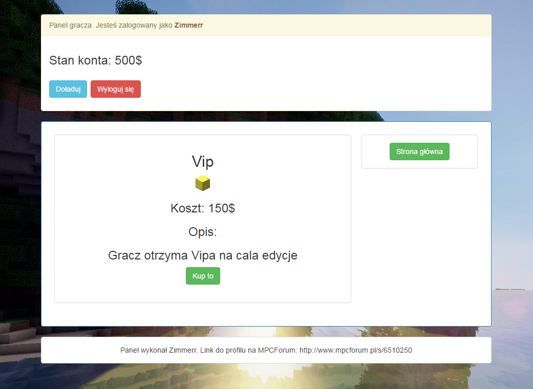Click the 500$ amount in account balance
This screenshot has width=533, height=389.
[x=128, y=60]
